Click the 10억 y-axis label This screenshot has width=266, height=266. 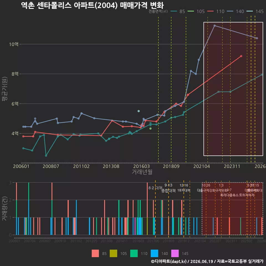pyautogui.click(x=14, y=44)
